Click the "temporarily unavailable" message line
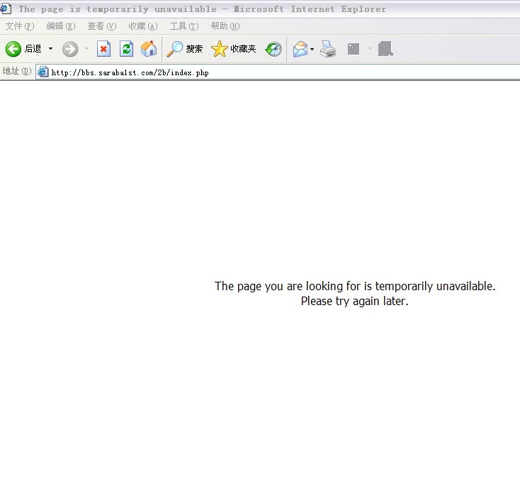520x491 pixels. [355, 286]
